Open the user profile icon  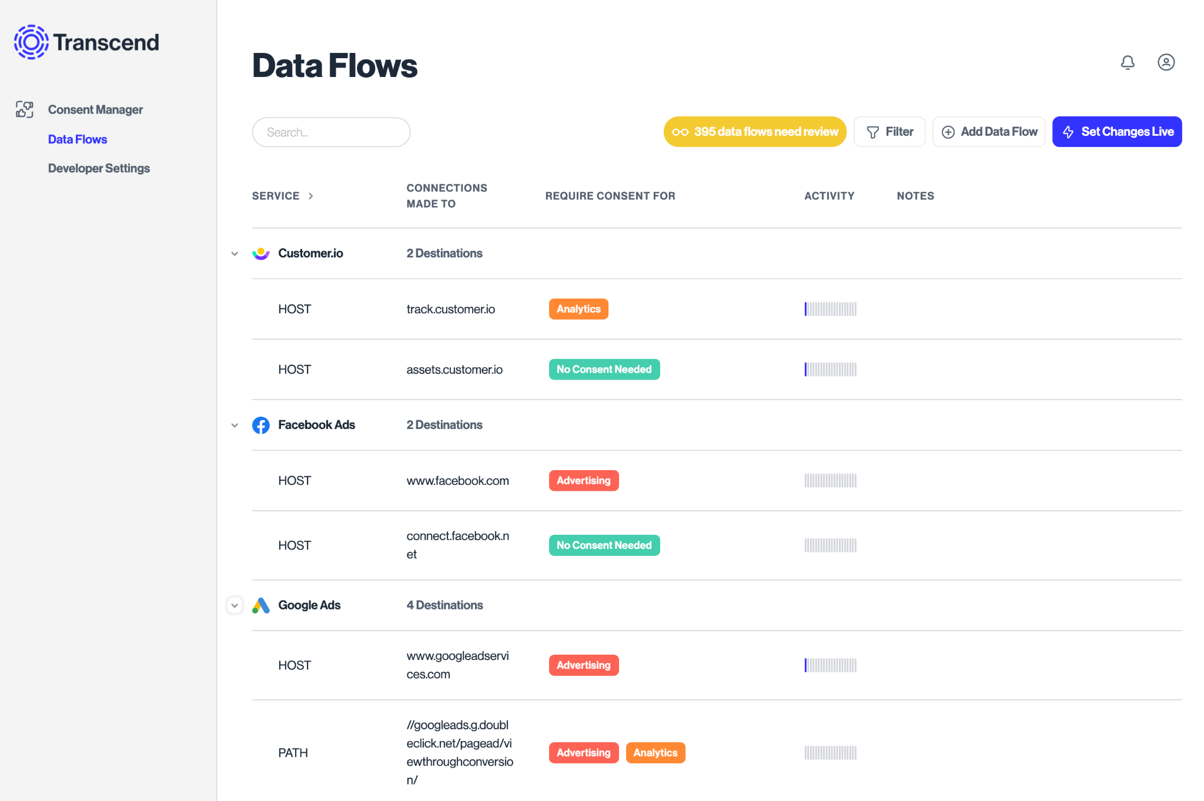pyautogui.click(x=1166, y=62)
